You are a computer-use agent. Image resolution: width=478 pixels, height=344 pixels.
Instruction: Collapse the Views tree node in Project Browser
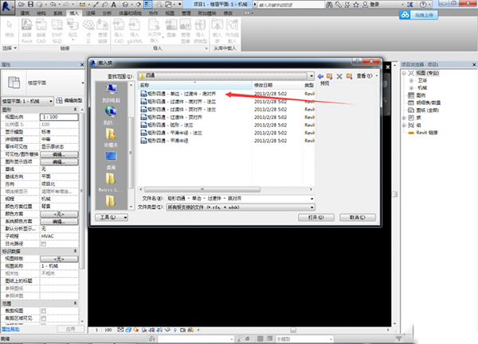tap(404, 73)
